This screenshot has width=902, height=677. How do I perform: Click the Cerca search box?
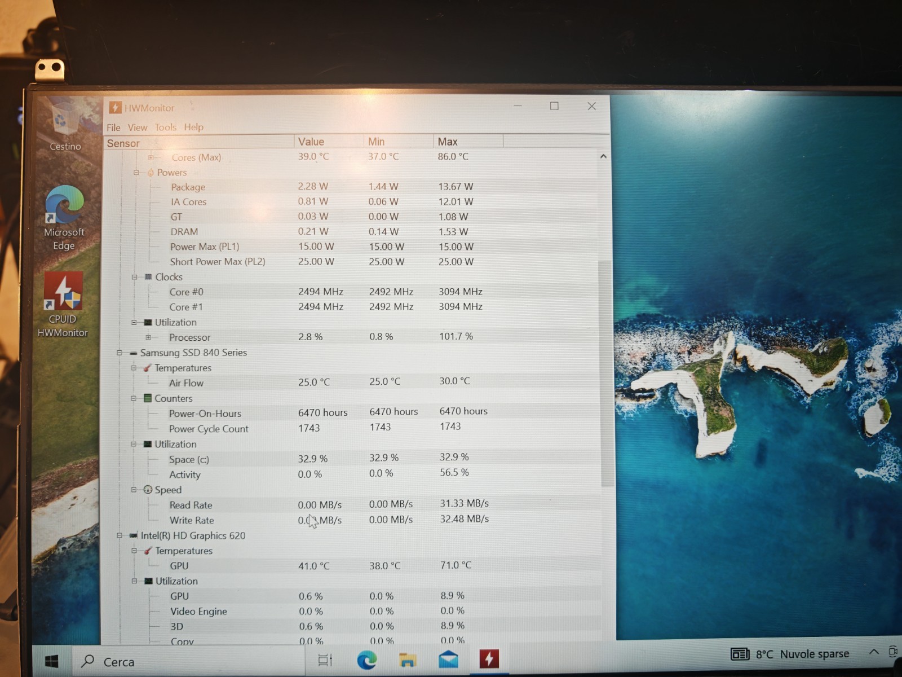[x=189, y=661]
